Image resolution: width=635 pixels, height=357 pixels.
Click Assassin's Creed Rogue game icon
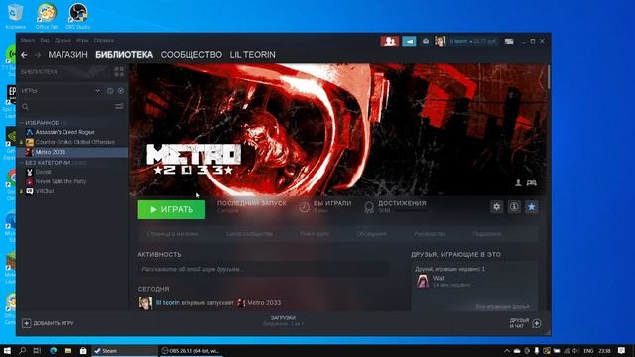(x=30, y=132)
